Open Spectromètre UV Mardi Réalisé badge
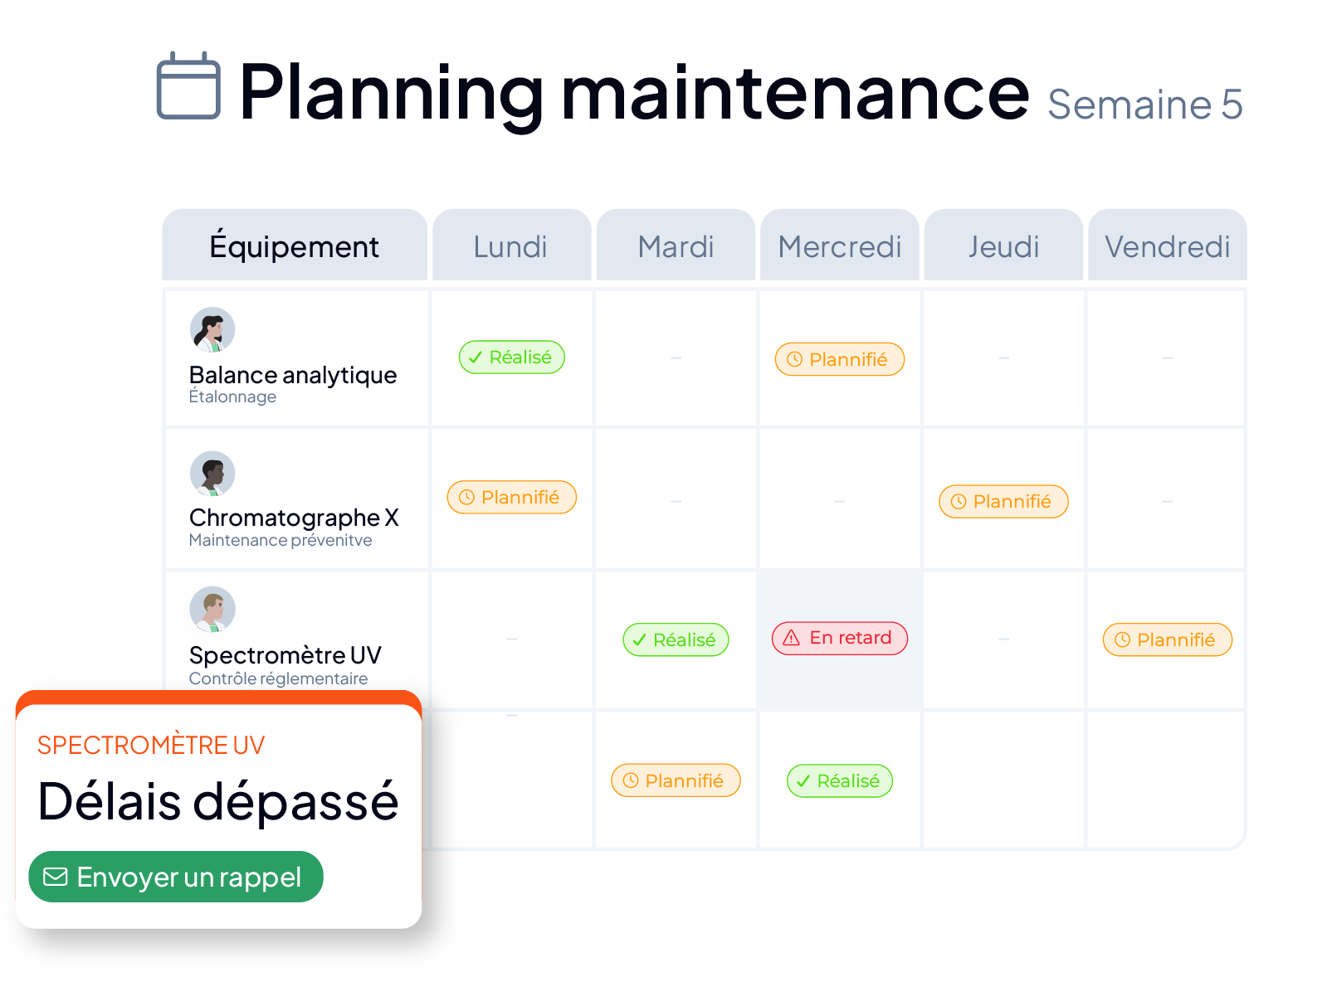1332x982 pixels. click(676, 639)
